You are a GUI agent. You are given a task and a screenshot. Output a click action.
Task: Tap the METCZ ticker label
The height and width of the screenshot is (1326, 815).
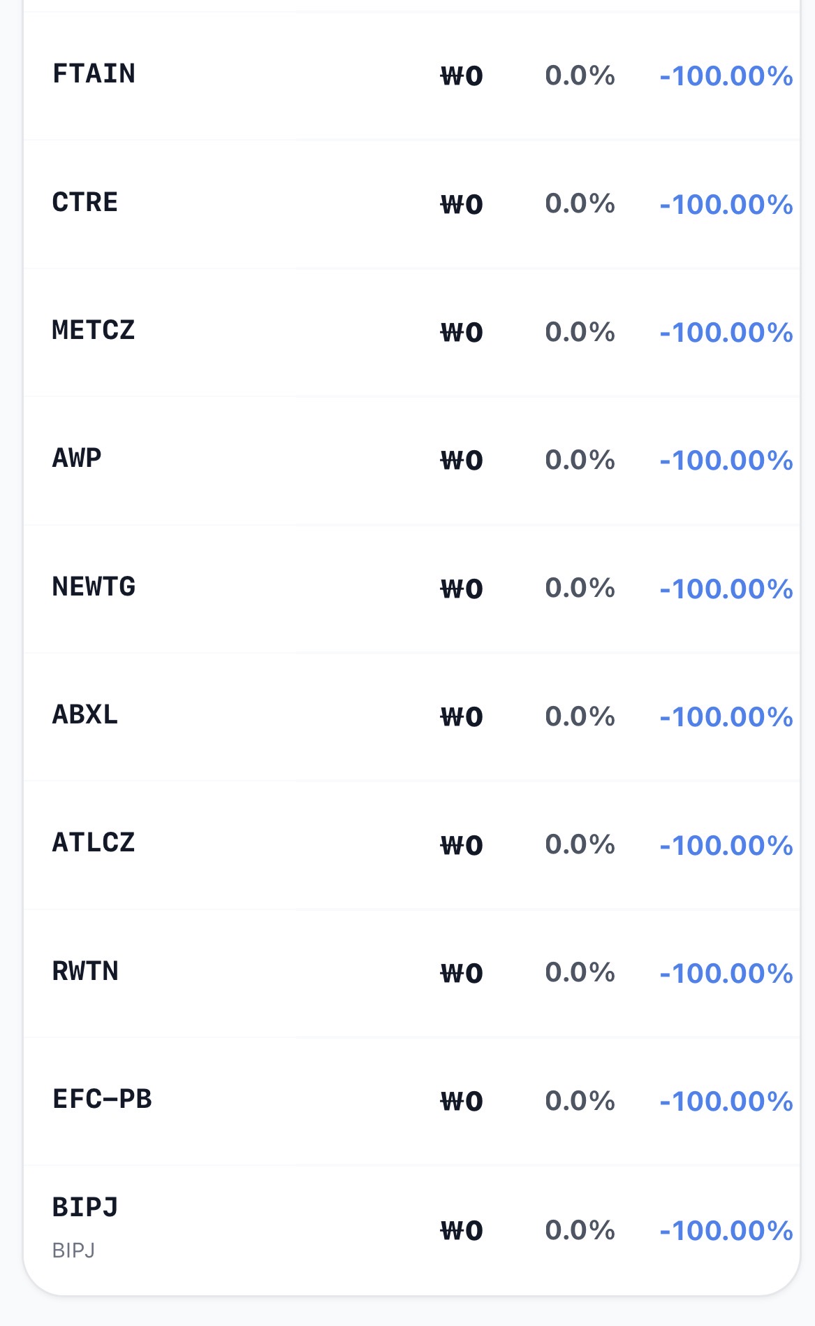(x=94, y=331)
